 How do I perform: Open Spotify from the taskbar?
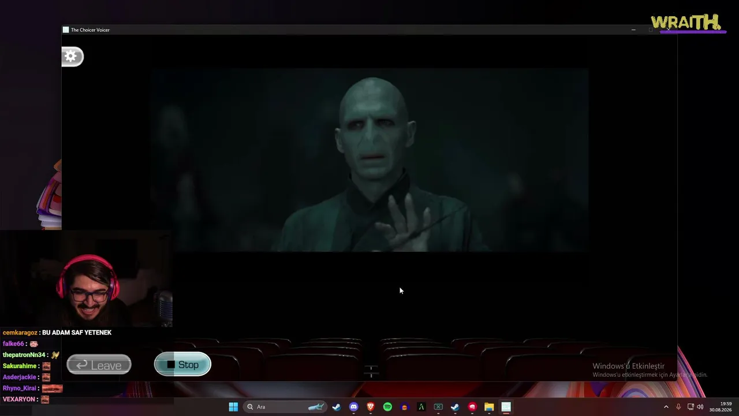tap(387, 407)
